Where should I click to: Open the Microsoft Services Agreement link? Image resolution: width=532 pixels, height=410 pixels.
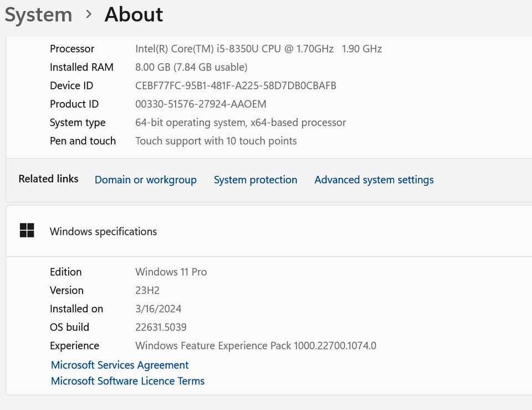coord(120,365)
